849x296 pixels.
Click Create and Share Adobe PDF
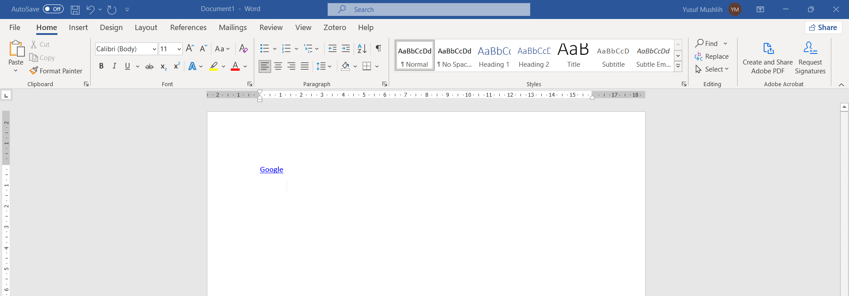768,58
